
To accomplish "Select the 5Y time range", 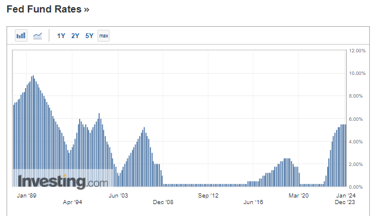I will [x=89, y=36].
